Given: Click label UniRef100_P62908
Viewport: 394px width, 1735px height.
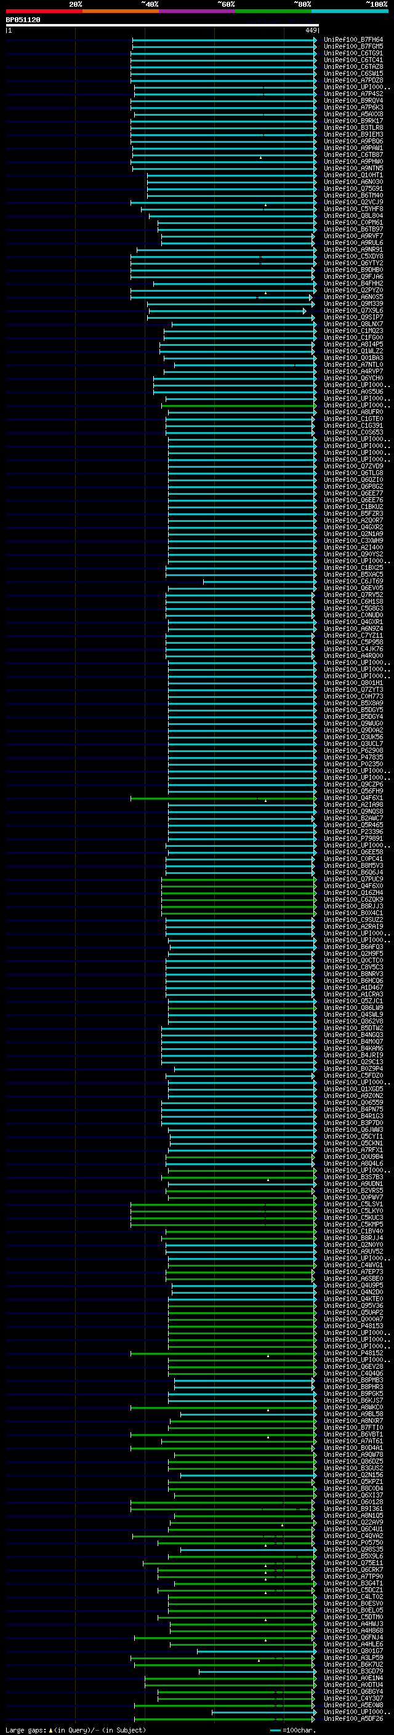Looking at the screenshot, I should (353, 750).
